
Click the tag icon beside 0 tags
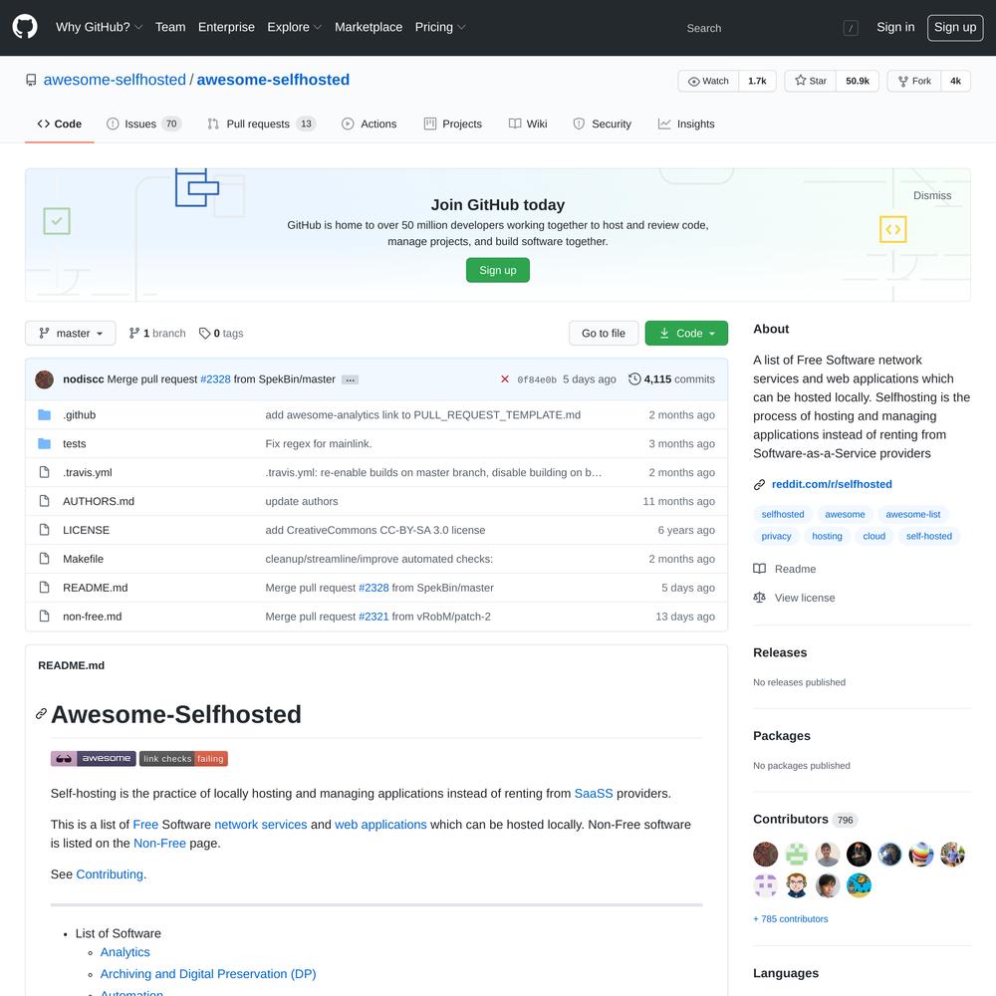[204, 334]
